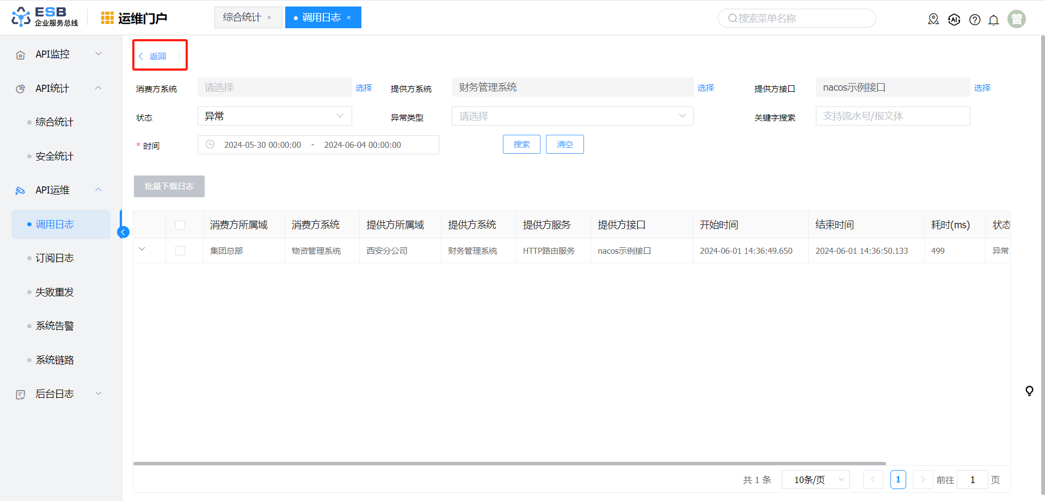1045x501 pixels.
Task: Check the 集团总部 row checkbox
Action: point(180,251)
